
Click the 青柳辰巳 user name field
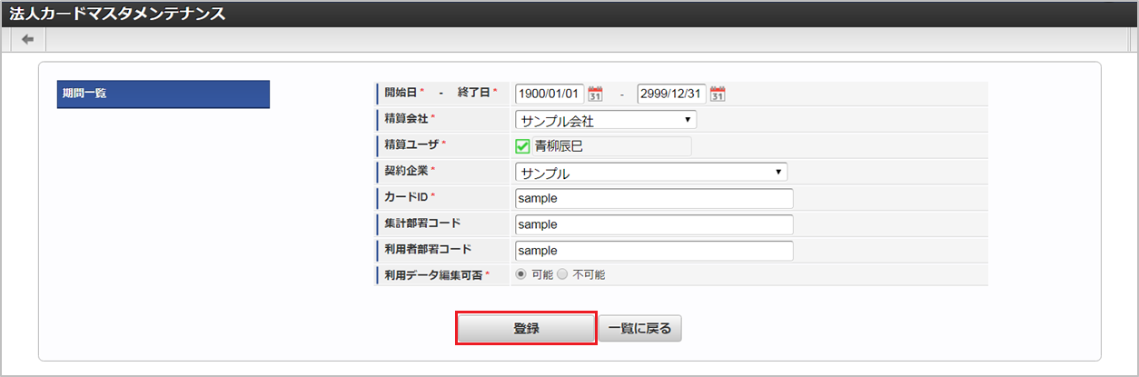[x=612, y=146]
